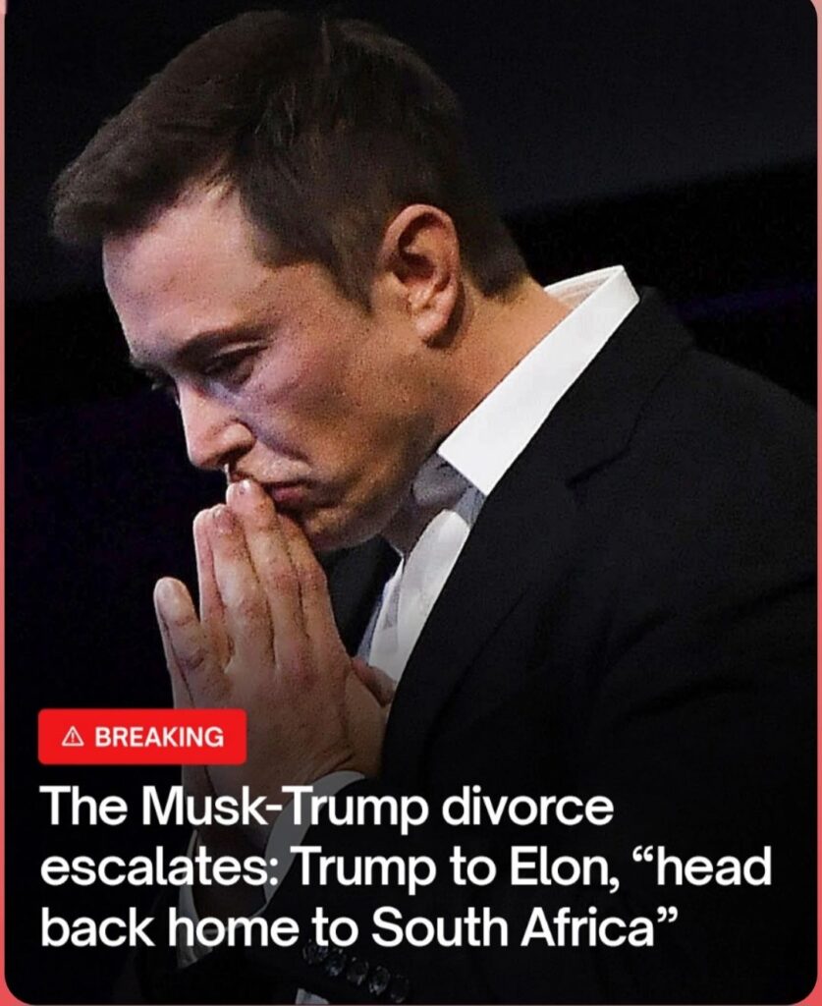
Task: Open the headline line "The Musk-Trump divorce"
Action: tap(326, 809)
